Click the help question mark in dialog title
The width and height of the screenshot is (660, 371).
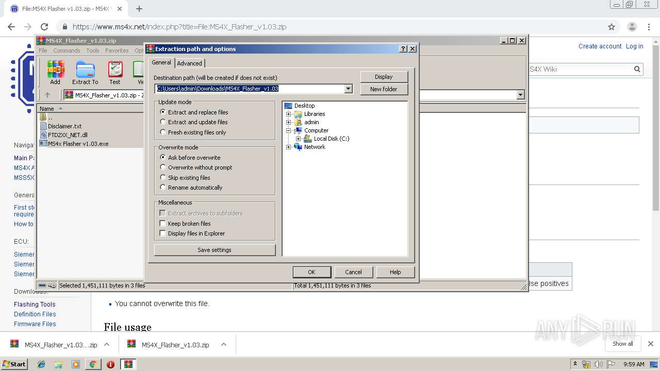pos(403,49)
